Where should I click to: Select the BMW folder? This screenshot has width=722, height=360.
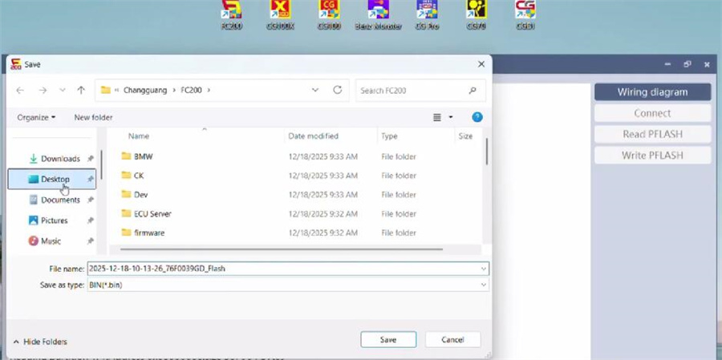click(x=143, y=156)
